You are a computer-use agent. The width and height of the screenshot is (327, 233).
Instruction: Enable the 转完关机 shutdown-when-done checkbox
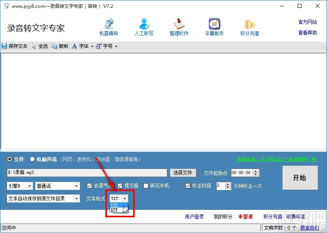[146, 186]
